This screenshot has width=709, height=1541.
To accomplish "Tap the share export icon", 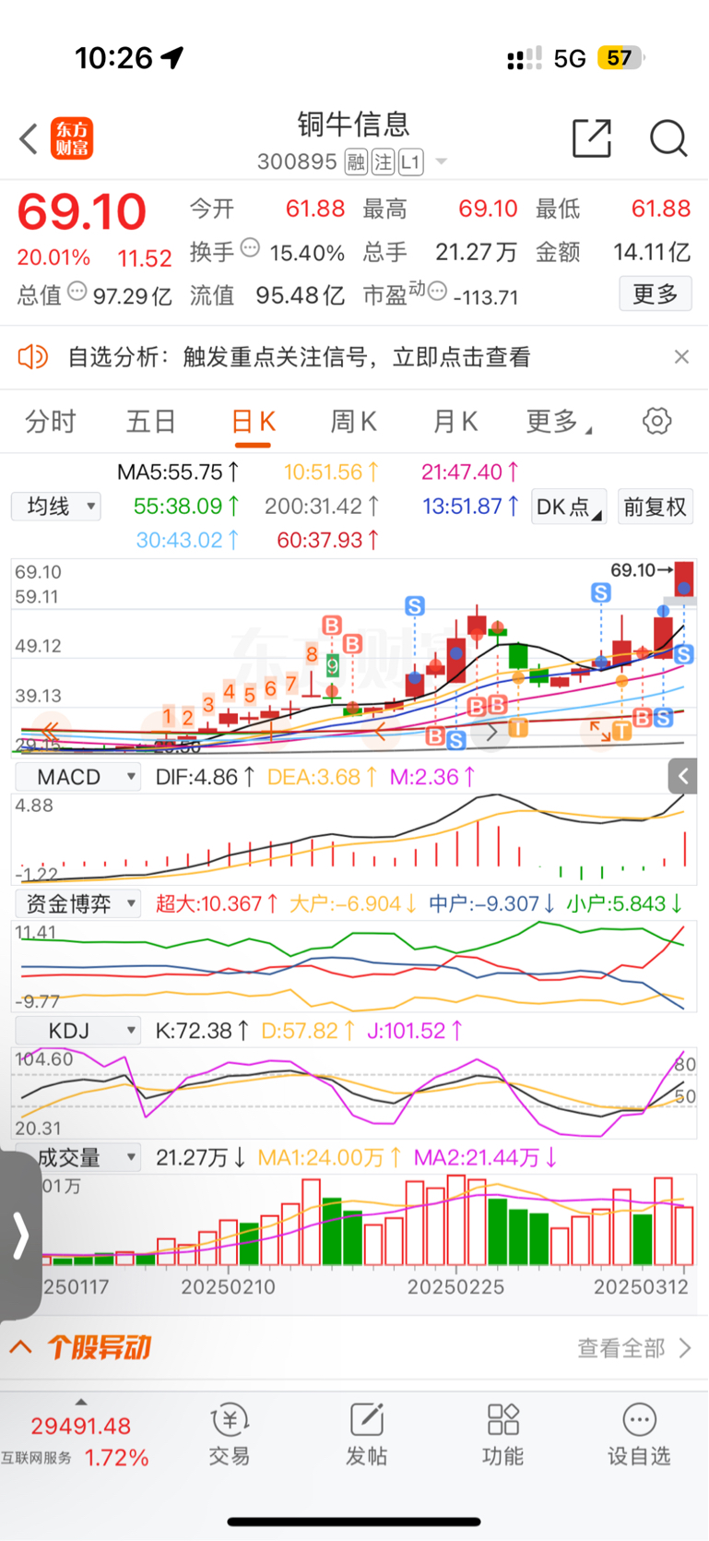I will click(591, 138).
